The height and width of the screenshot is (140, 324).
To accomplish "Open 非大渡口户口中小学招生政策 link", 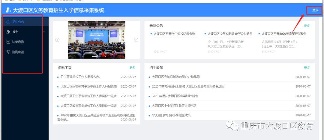I will point(171,115).
